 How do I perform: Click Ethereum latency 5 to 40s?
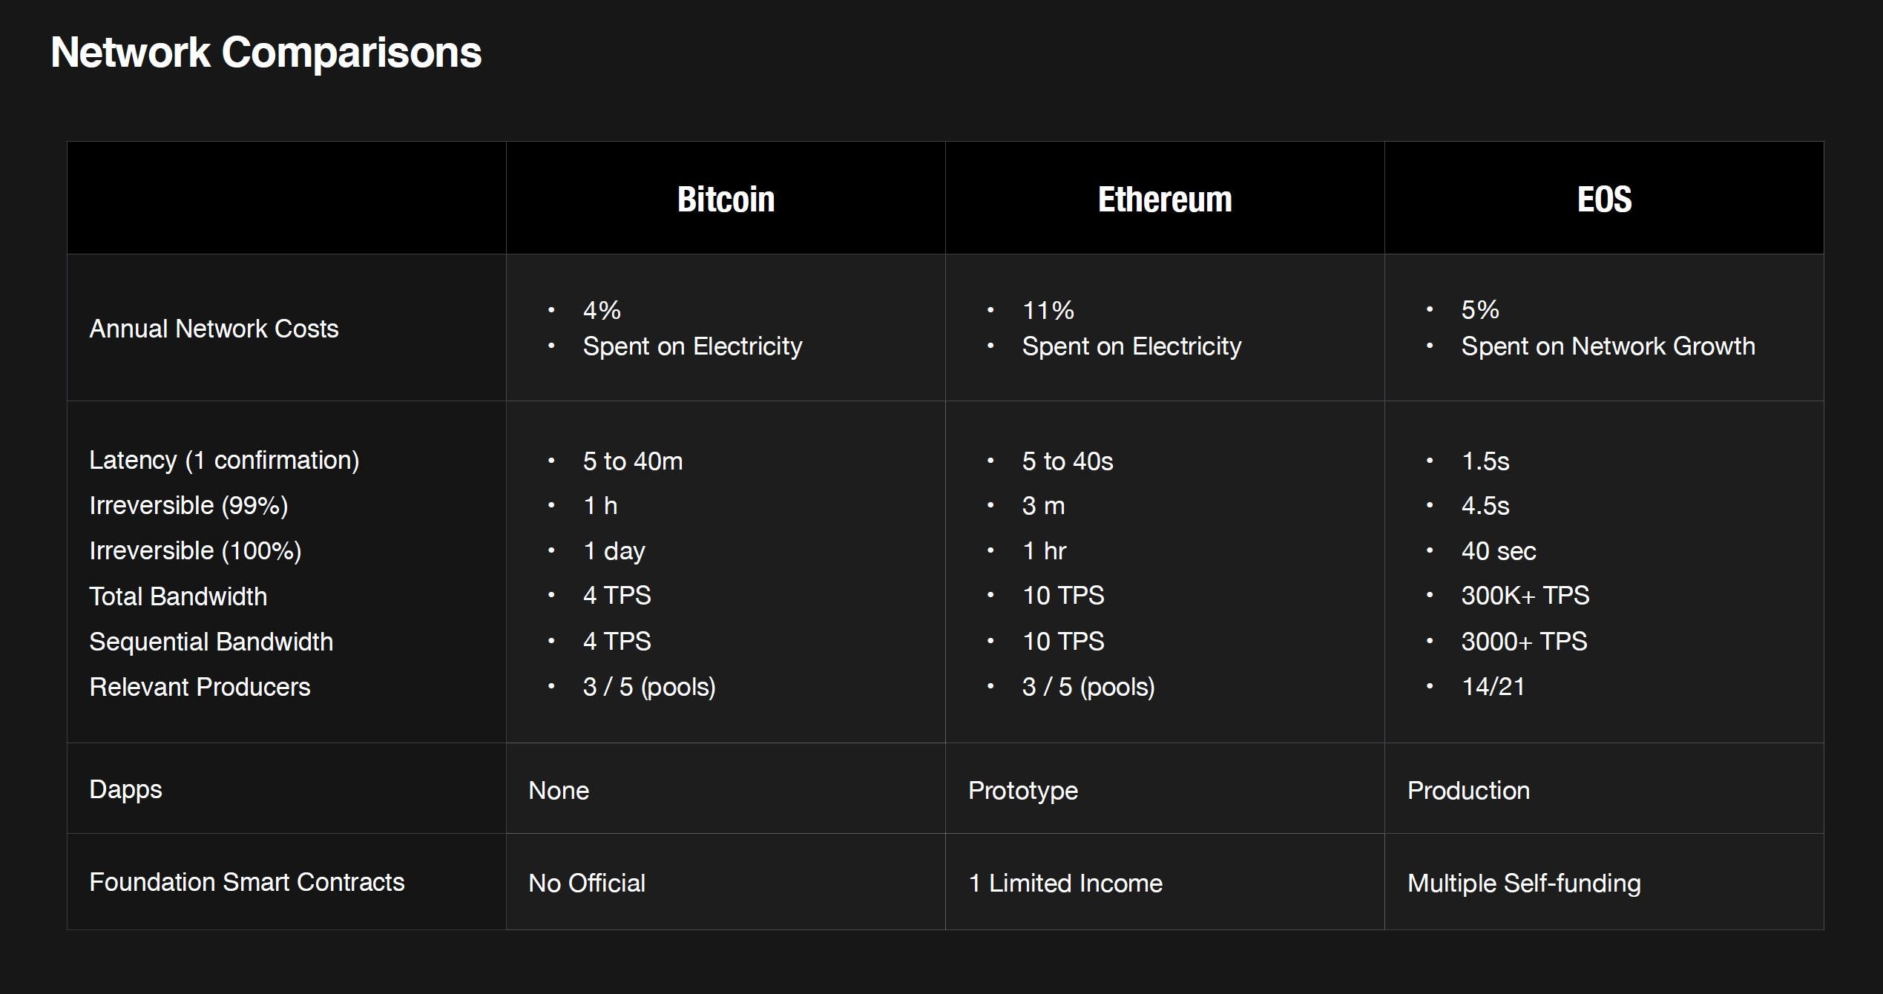[1068, 461]
